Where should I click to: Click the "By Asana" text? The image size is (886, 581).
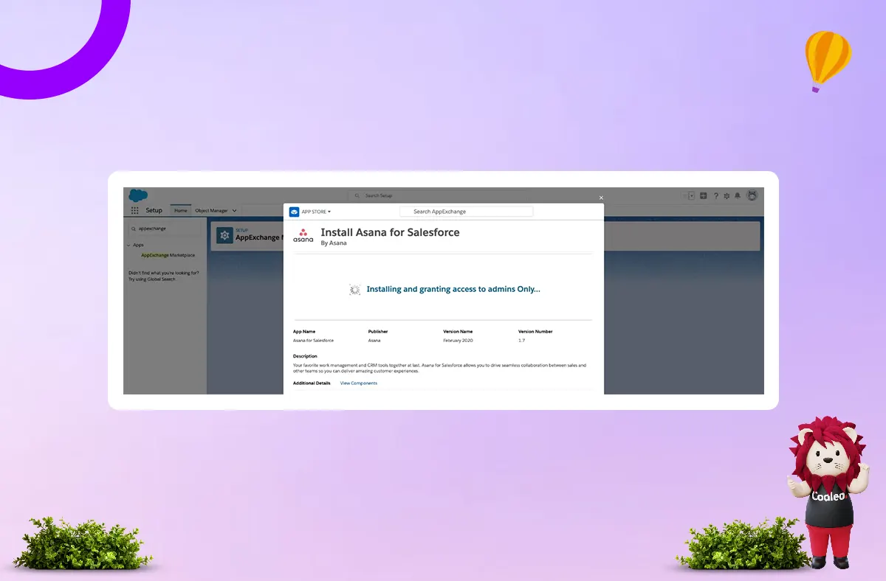coord(334,243)
